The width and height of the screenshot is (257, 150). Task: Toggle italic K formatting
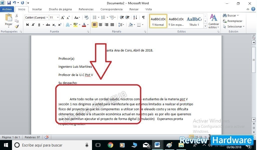tap(33, 25)
